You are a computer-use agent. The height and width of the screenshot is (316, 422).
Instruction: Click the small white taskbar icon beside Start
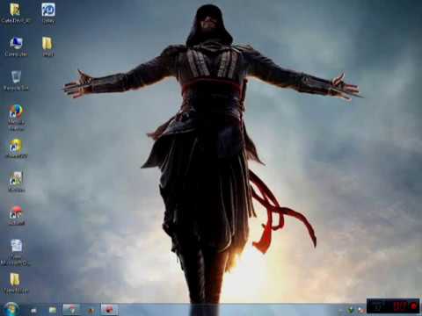click(34, 311)
